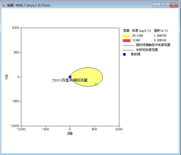Click the >1390 concentration text

click(136, 40)
